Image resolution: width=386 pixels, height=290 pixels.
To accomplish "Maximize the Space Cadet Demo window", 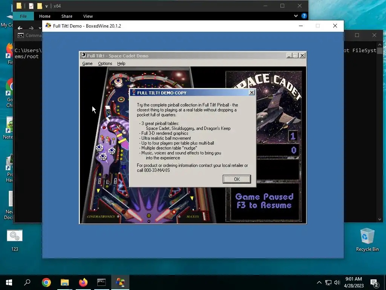I will (296, 56).
